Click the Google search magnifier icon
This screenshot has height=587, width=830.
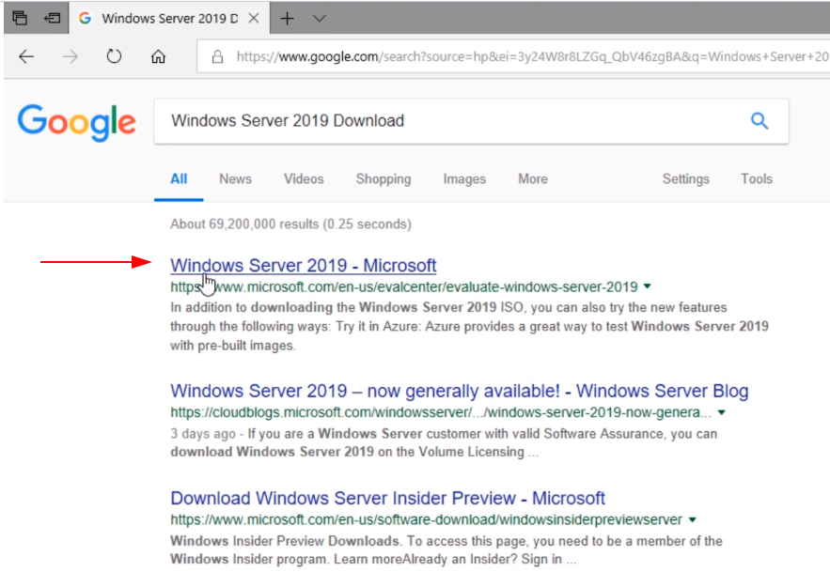click(759, 121)
